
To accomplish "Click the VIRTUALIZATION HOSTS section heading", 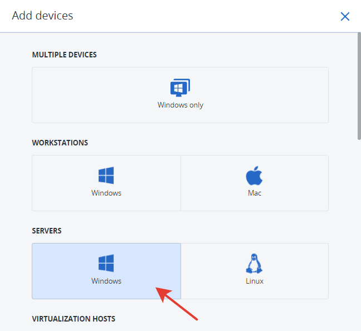I will tap(74, 319).
